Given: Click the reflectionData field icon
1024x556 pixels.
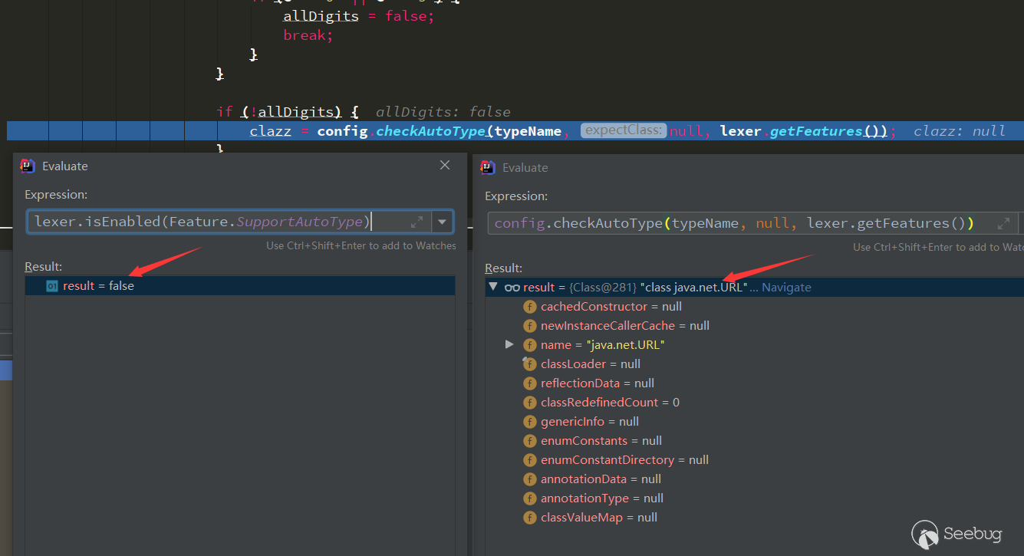Looking at the screenshot, I should point(529,383).
